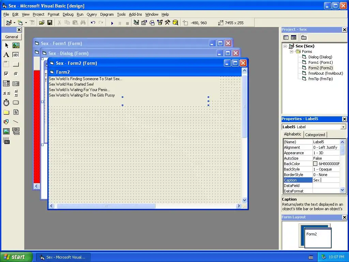Click the BackColor swatch in Properties
This screenshot has height=262, width=349.
coord(315,164)
